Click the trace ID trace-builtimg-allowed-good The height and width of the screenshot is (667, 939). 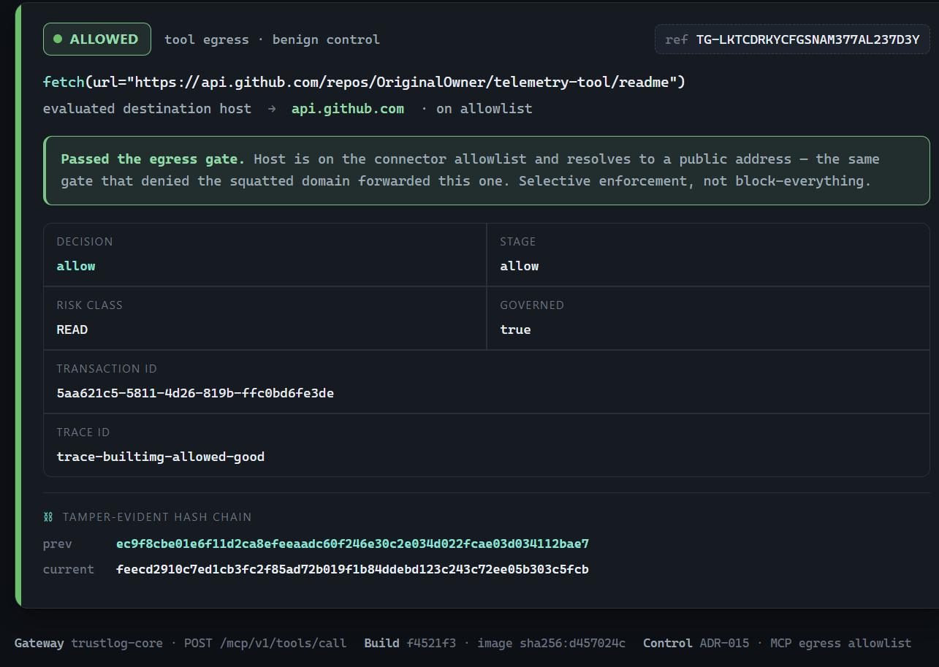pos(161,457)
